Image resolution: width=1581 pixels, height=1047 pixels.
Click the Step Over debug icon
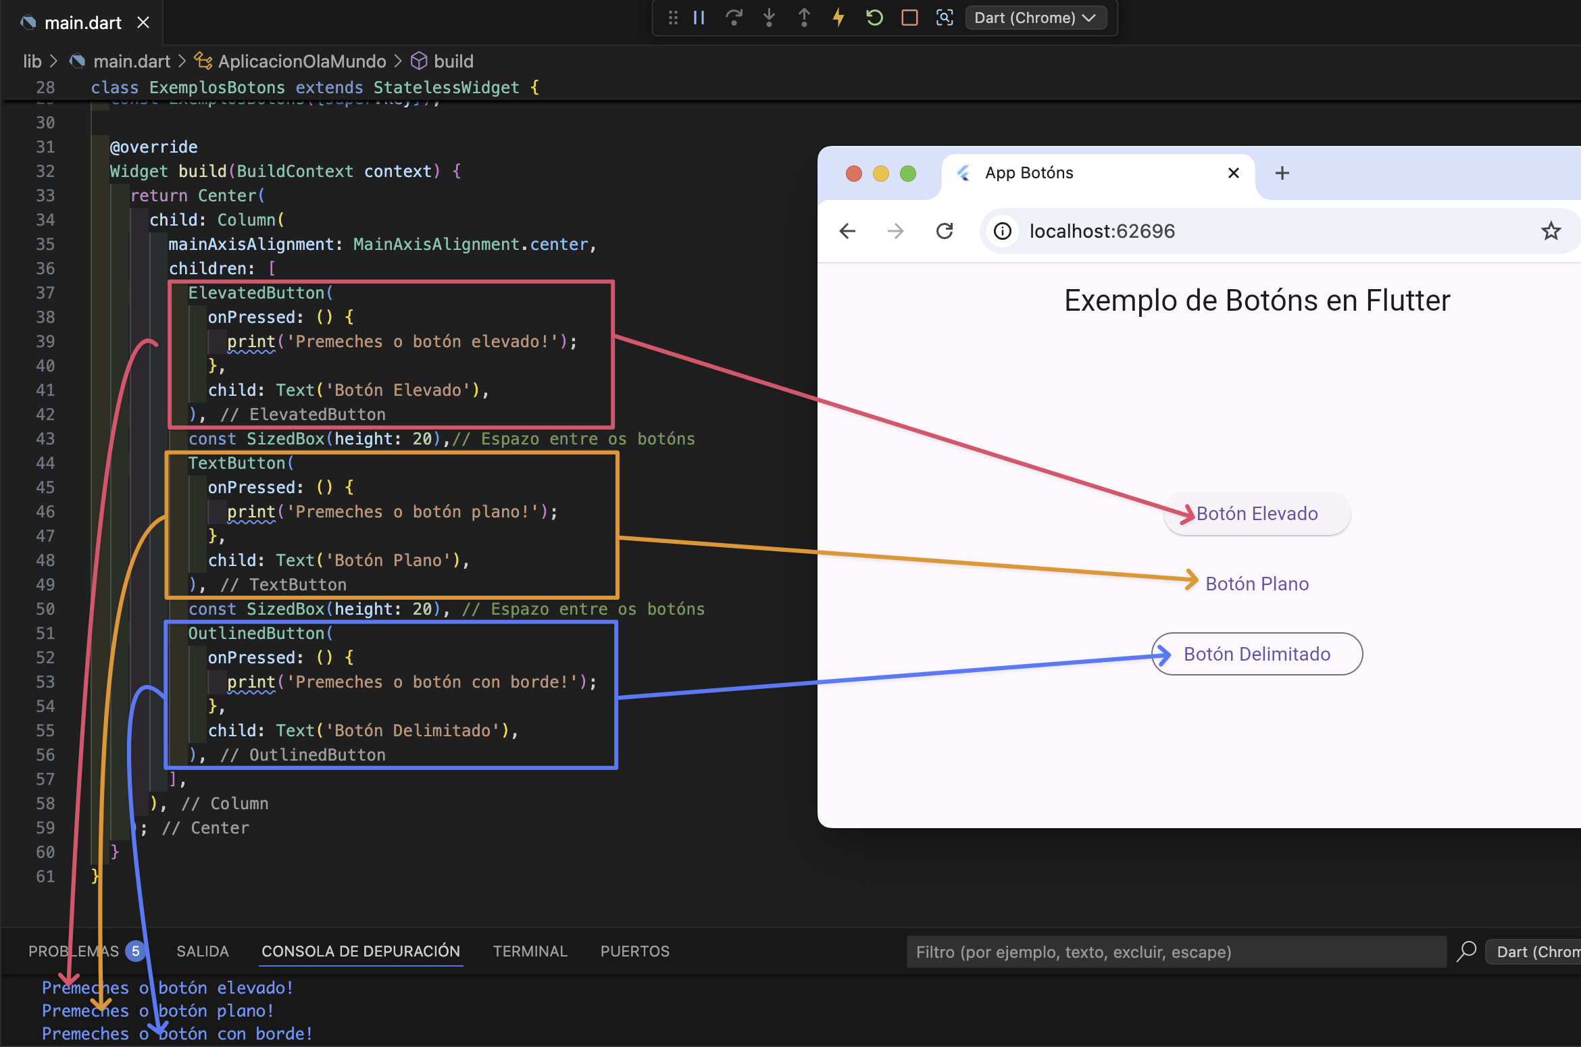[x=734, y=18]
